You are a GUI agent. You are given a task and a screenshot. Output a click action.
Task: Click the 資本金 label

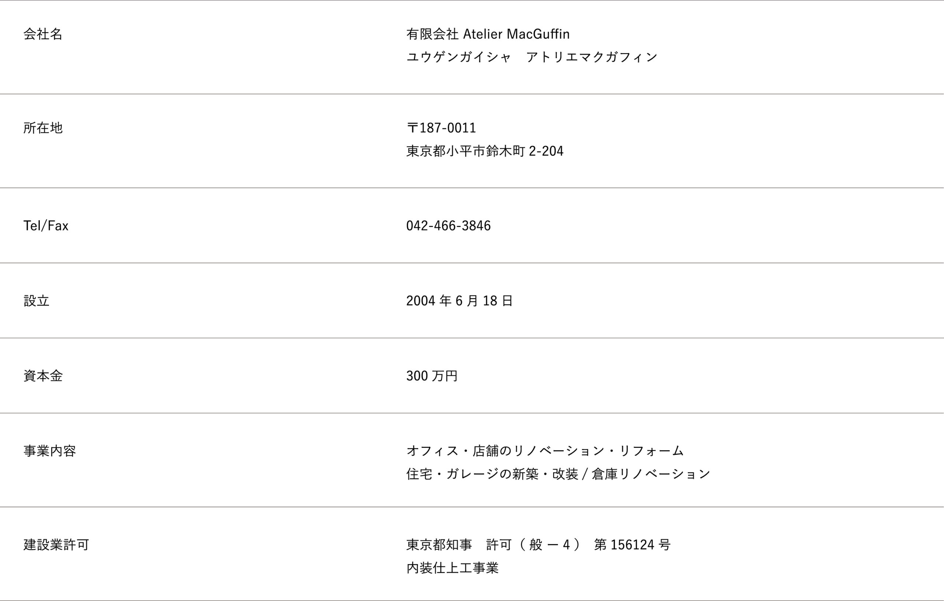click(43, 376)
